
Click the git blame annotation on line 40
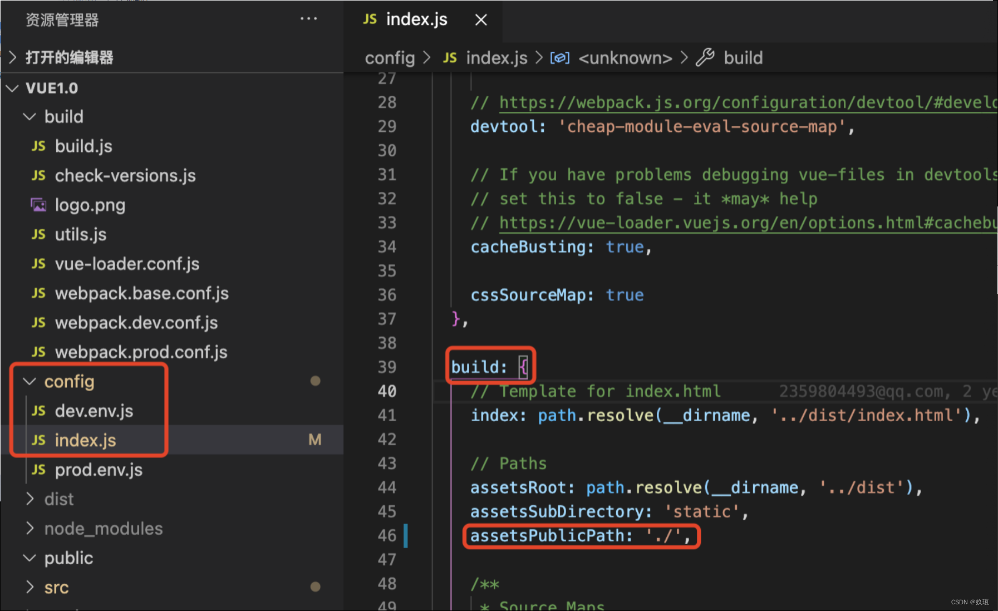(x=888, y=392)
